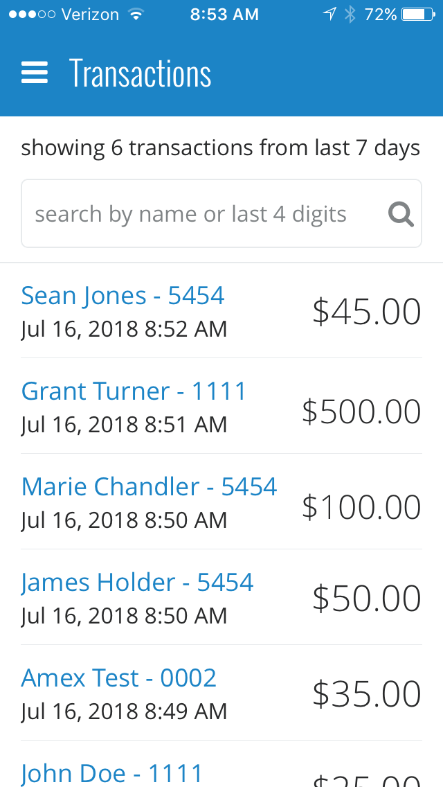Tap the search magnifier icon

pyautogui.click(x=401, y=214)
